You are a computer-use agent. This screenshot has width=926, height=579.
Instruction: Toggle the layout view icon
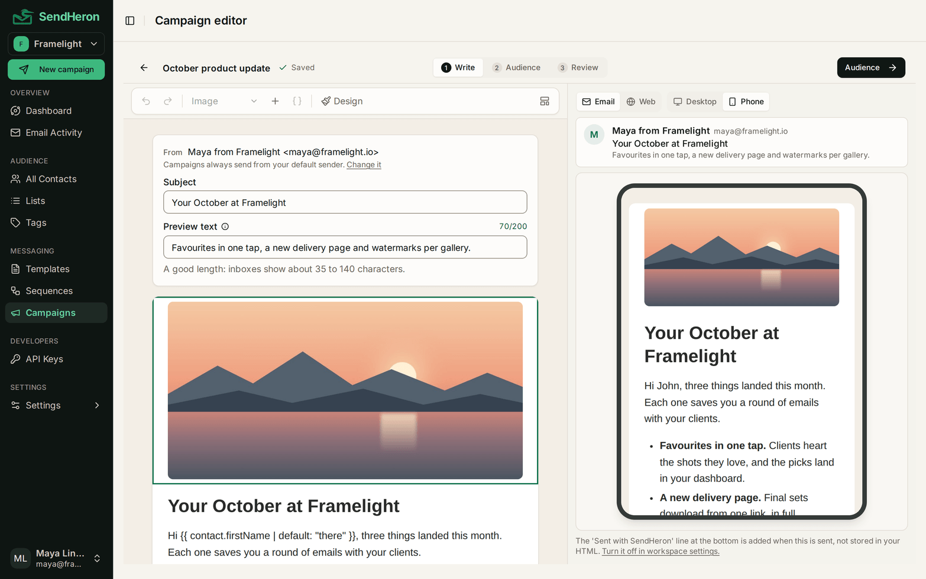coord(545,101)
